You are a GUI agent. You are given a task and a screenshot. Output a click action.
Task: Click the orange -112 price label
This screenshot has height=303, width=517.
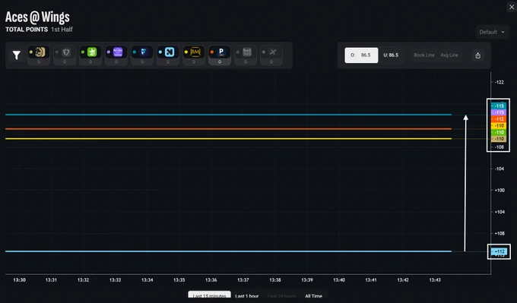(x=499, y=119)
